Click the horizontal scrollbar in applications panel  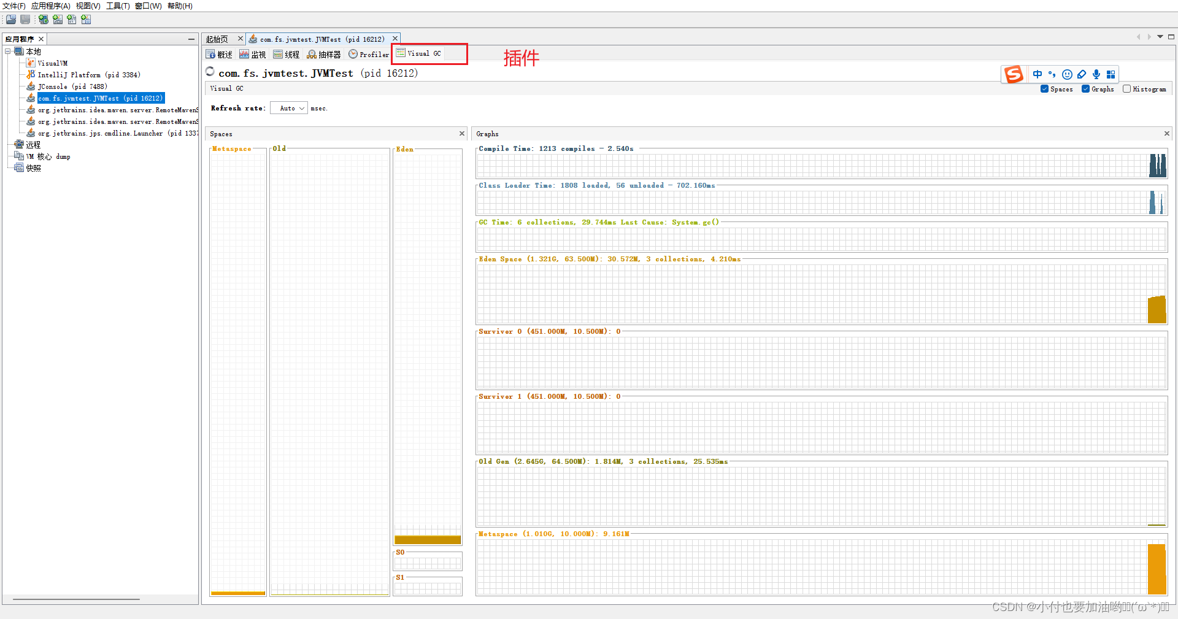pos(76,599)
